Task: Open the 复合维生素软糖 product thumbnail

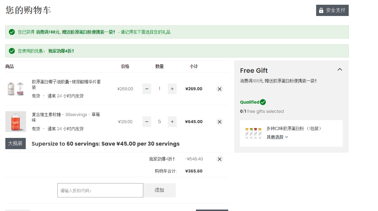Action: (16, 122)
